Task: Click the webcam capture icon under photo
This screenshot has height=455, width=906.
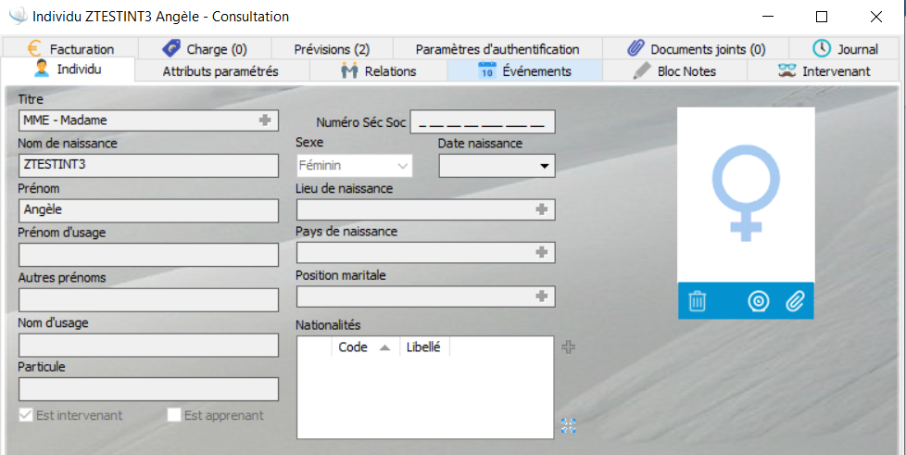Action: point(759,301)
